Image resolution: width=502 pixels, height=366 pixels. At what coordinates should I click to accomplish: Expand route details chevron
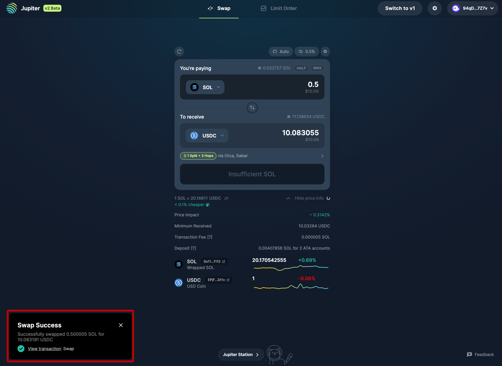coord(322,156)
